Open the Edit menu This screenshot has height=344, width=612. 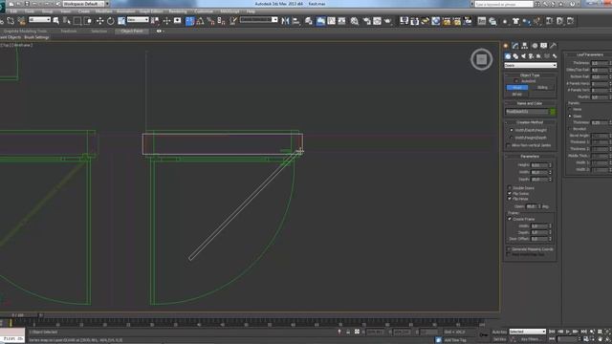(x=13, y=11)
